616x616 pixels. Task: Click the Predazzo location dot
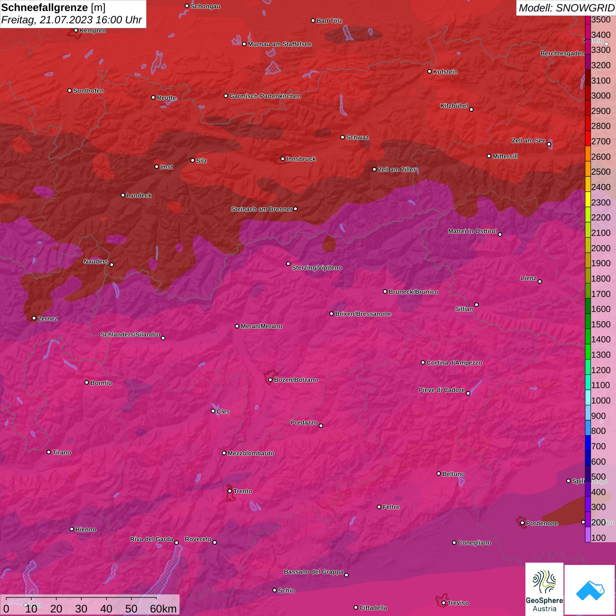point(321,425)
